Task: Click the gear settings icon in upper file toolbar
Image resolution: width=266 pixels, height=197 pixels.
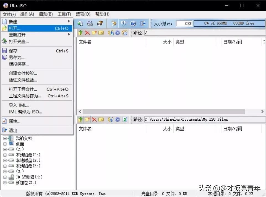Action: (x=118, y=33)
